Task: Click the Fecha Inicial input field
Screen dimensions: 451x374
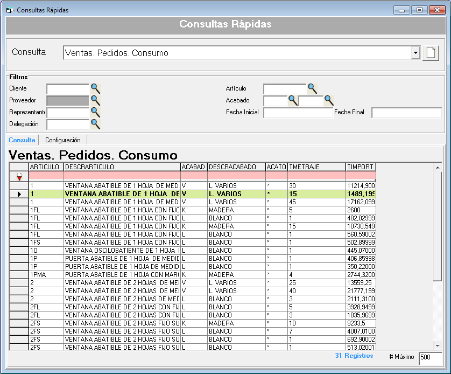Action: [298, 113]
